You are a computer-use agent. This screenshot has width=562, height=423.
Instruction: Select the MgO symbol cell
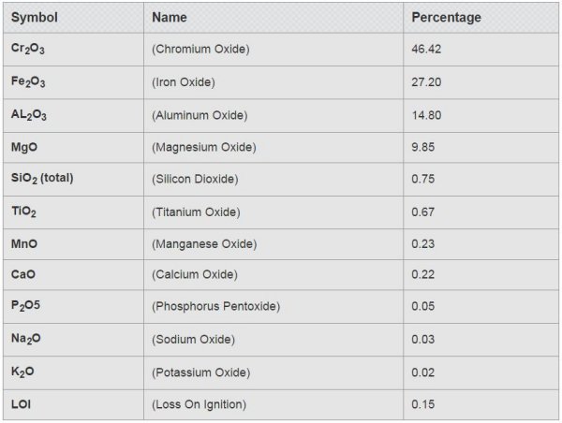tap(24, 147)
